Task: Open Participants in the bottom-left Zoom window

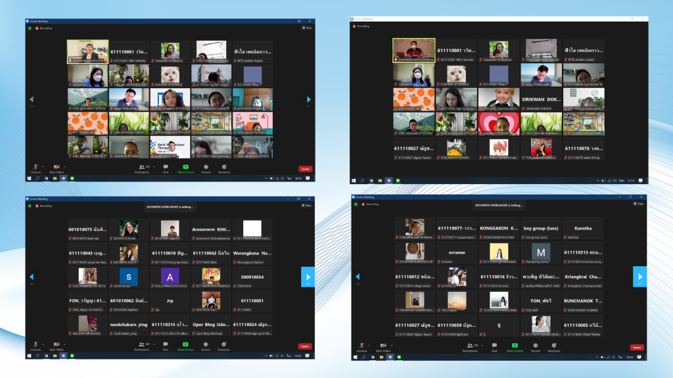Action: click(x=142, y=346)
